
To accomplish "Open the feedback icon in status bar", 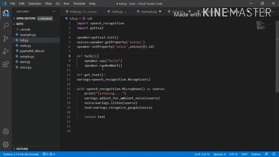I will pyautogui.click(x=266, y=154).
